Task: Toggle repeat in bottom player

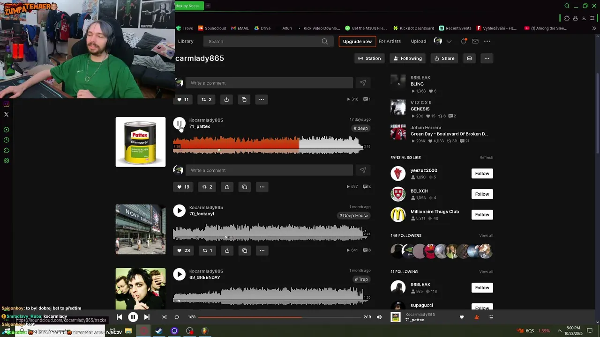Action: pyautogui.click(x=177, y=317)
